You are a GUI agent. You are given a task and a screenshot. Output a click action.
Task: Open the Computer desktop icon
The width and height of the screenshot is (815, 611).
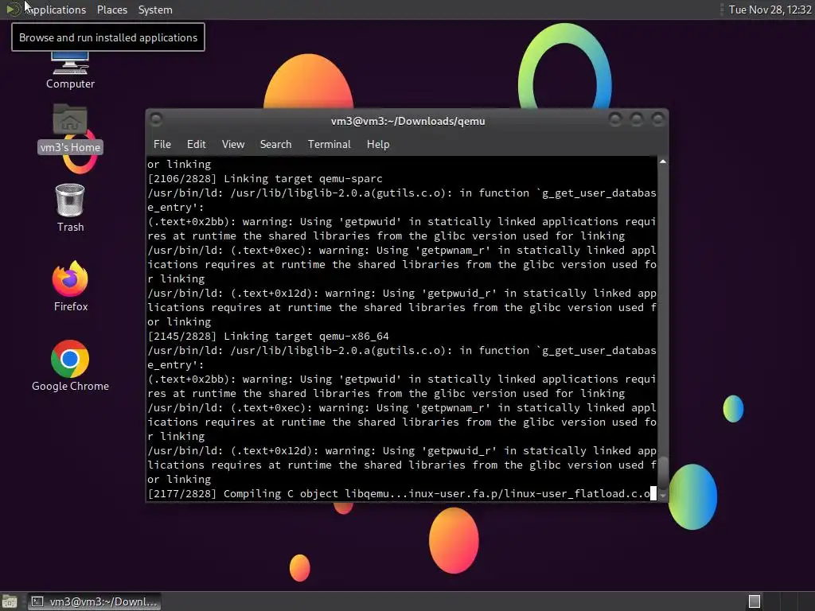point(70,71)
